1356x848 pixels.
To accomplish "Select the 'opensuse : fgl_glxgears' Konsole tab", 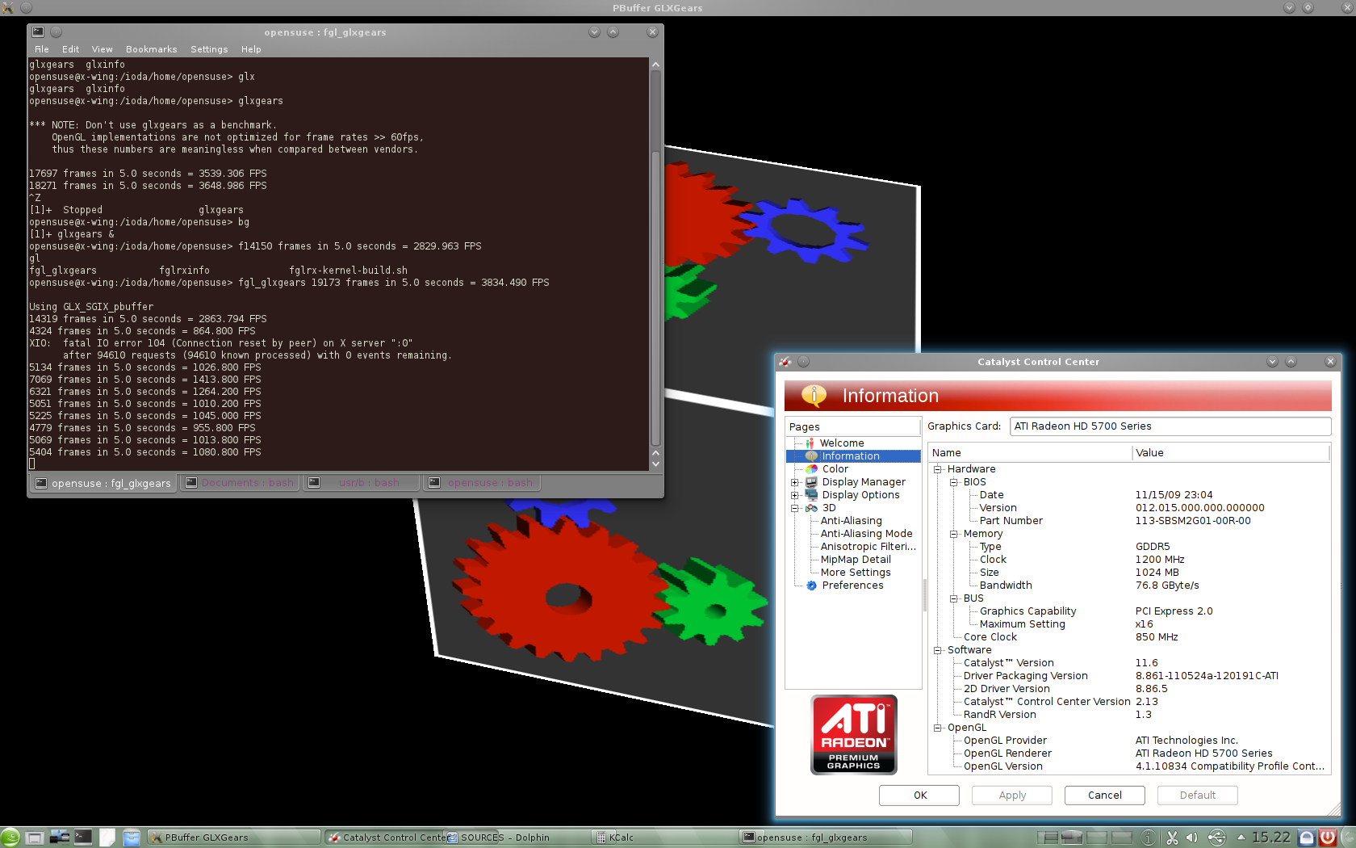I will pos(103,483).
